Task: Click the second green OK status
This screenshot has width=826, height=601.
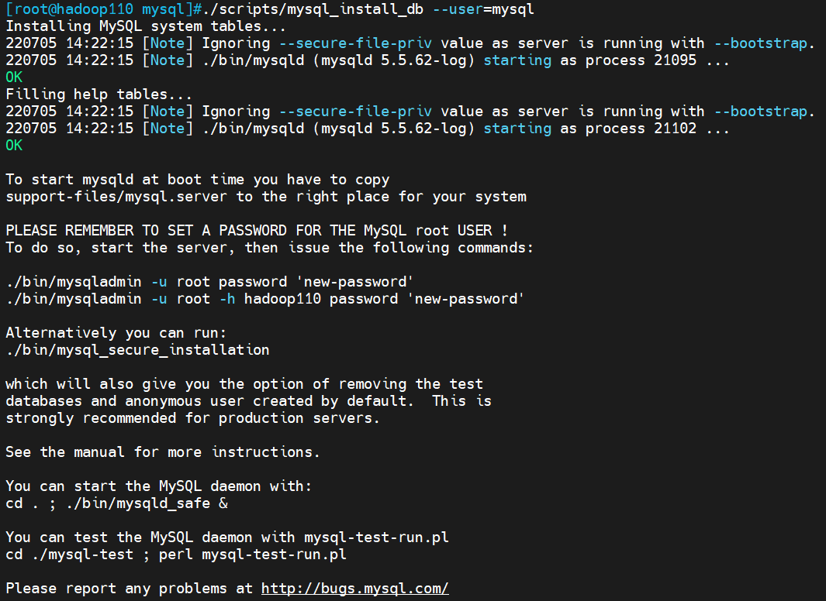Action: pyautogui.click(x=14, y=145)
